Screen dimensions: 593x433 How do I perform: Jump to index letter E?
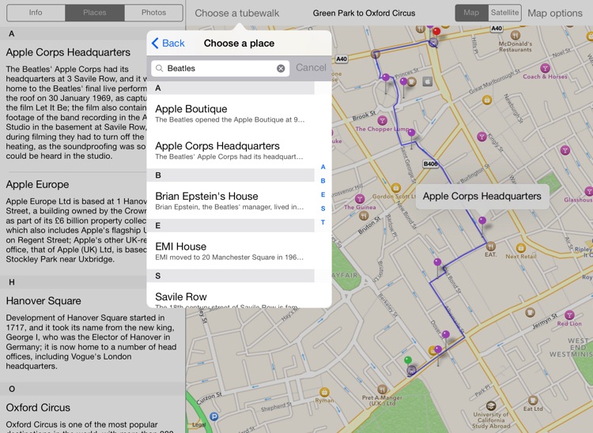pos(323,194)
